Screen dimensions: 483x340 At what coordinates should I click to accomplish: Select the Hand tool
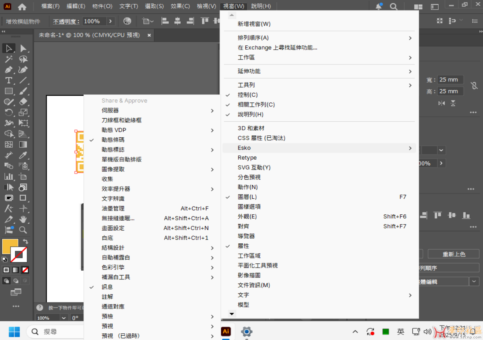click(23, 219)
